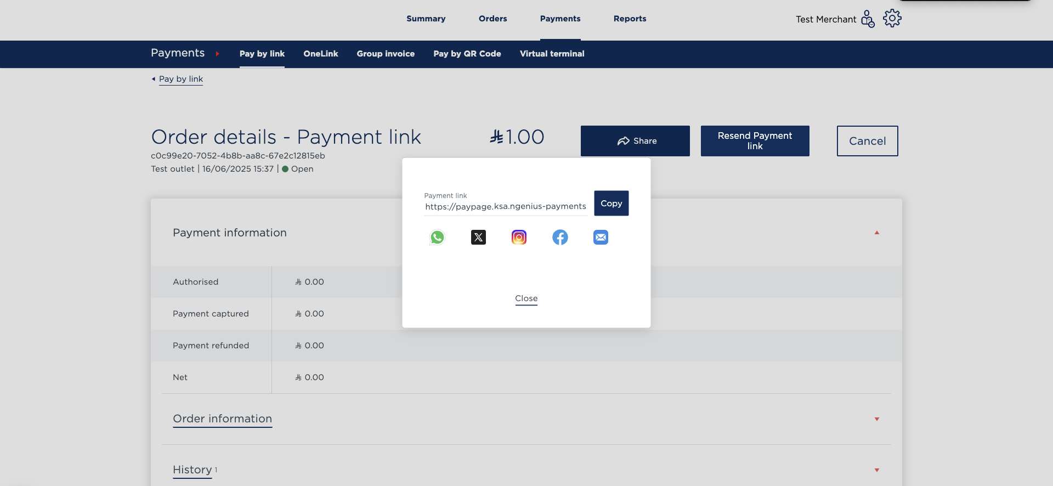Click order ID c0c99e20-7052-4b8b-aa8c-67e2c12815eb
1053x486 pixels.
pos(238,156)
